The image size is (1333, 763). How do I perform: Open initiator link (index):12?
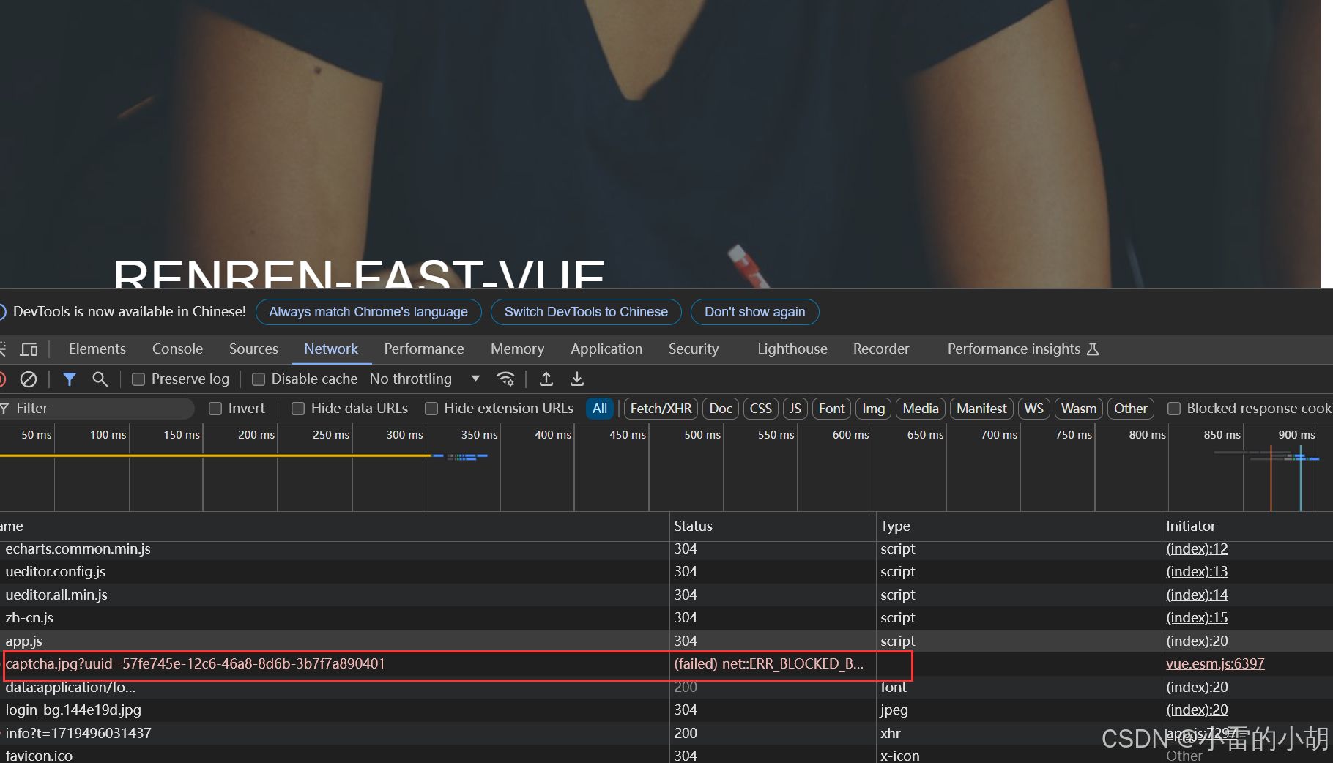(1197, 549)
